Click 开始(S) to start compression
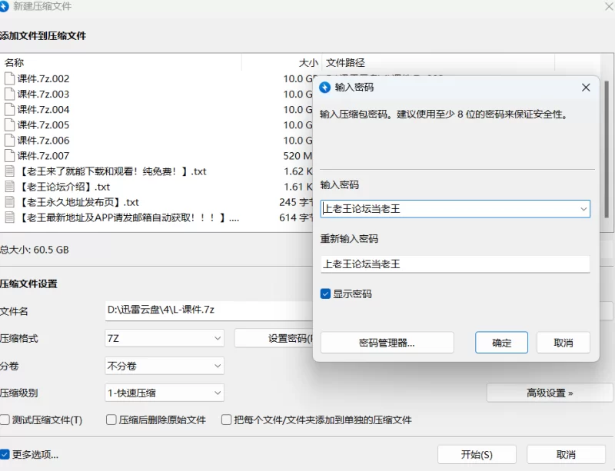This screenshot has width=615, height=471. tap(477, 455)
